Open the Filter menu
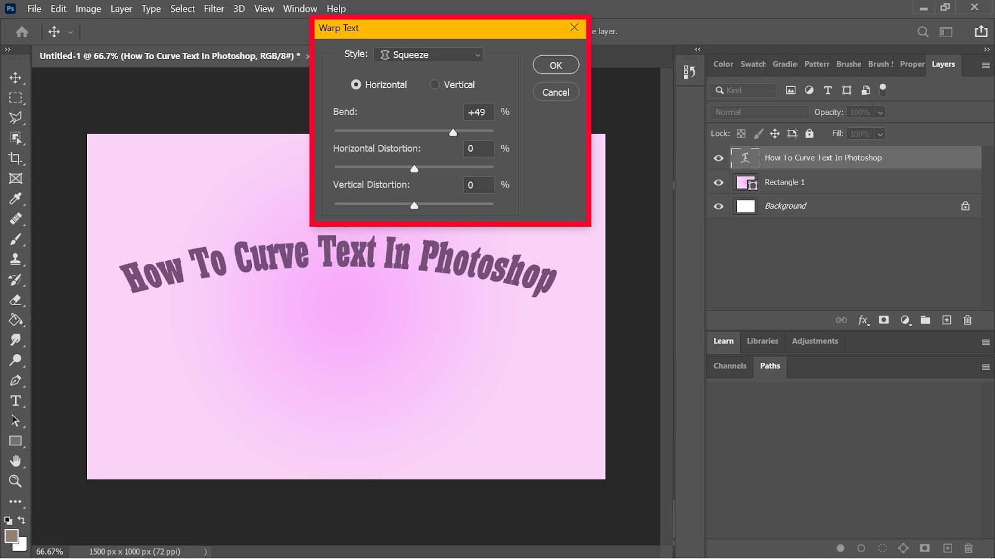 point(214,9)
